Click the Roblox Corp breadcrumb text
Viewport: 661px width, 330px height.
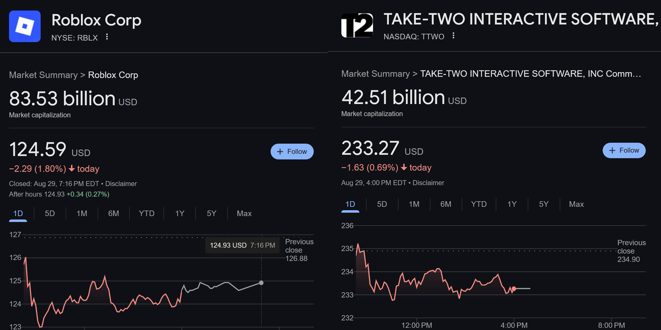[113, 75]
